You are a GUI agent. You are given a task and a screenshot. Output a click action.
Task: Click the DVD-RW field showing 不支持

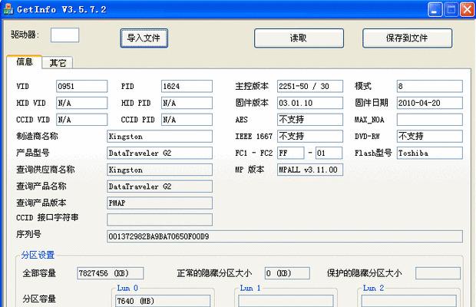click(430, 136)
